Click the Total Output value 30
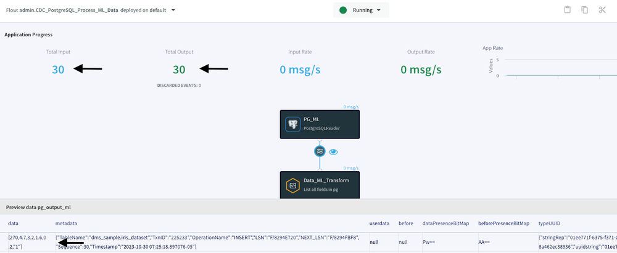Viewport: 617px width, 253px height. pos(179,70)
